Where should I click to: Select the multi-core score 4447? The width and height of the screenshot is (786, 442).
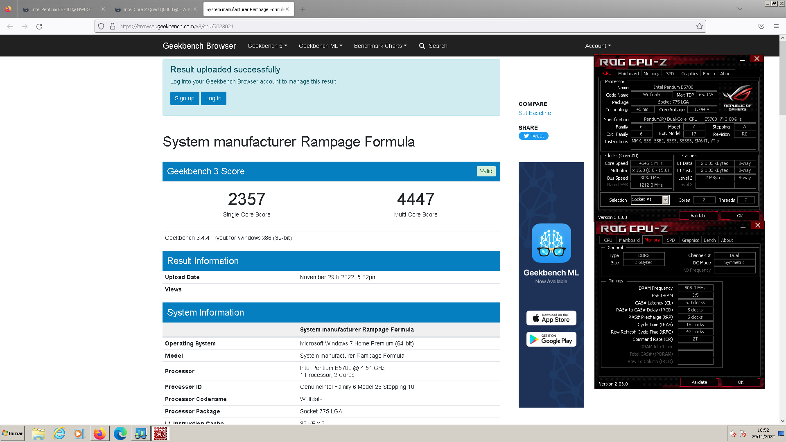click(416, 199)
